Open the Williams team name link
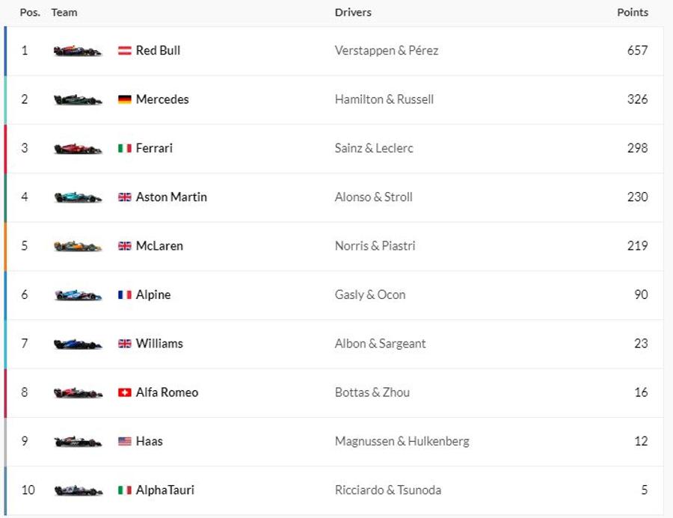673x518 pixels. (x=159, y=343)
